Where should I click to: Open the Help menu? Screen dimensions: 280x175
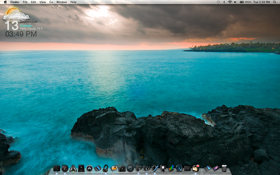[x=73, y=2]
